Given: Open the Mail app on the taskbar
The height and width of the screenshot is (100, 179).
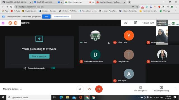Looking at the screenshot, I should click(74, 97).
